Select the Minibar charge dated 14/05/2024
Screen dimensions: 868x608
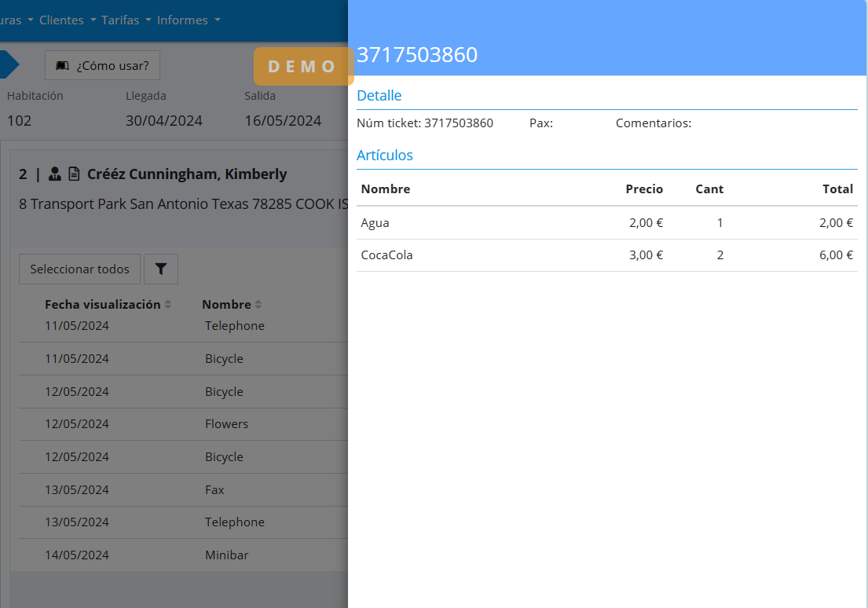pyautogui.click(x=226, y=555)
